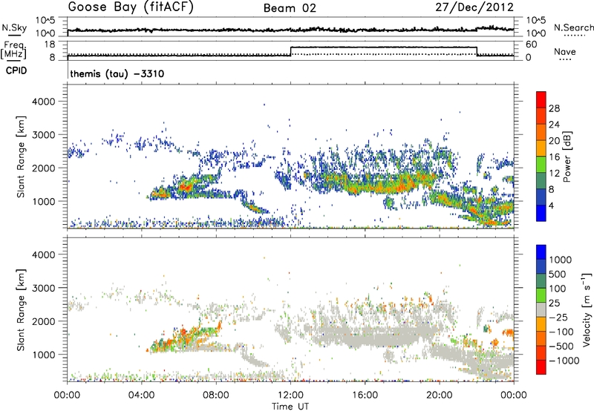
Task: Click the "16:00" time tick label
Action: click(365, 395)
